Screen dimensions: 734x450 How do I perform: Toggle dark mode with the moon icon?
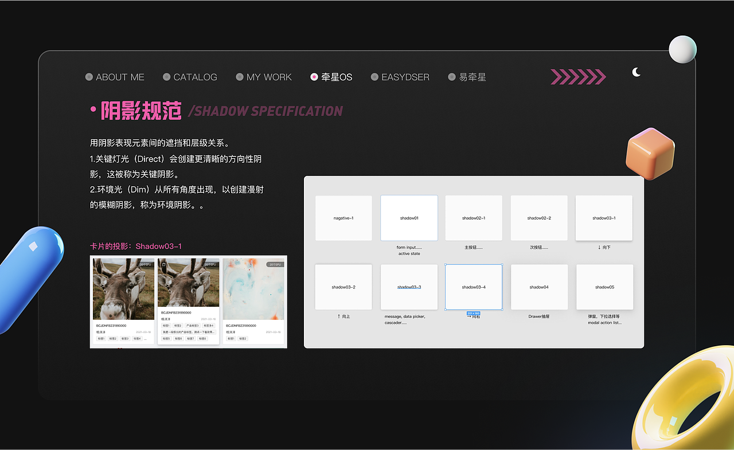(x=636, y=72)
